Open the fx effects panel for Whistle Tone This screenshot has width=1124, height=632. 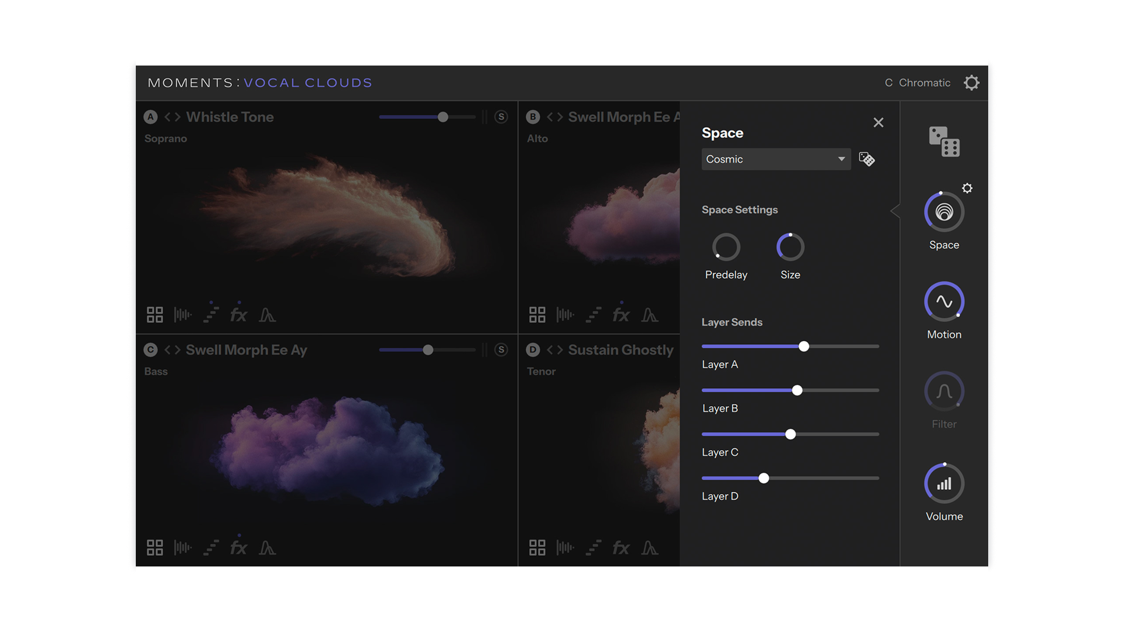point(239,314)
